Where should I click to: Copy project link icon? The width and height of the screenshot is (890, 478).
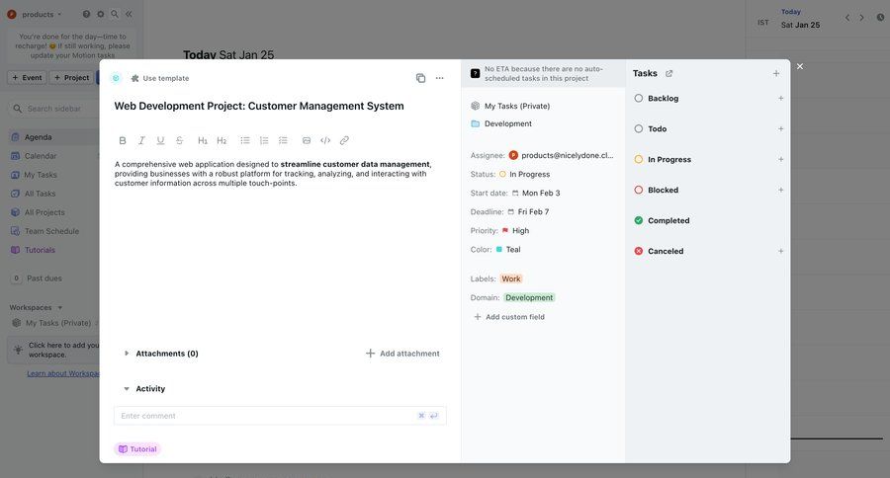point(420,78)
